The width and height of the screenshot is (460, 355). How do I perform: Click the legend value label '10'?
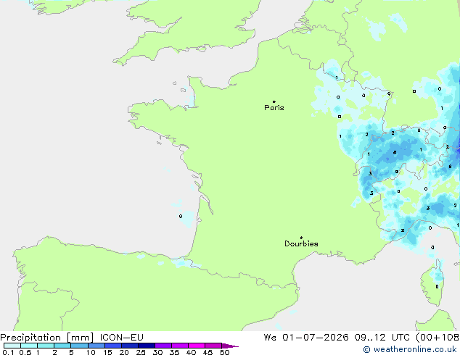tap(91, 352)
